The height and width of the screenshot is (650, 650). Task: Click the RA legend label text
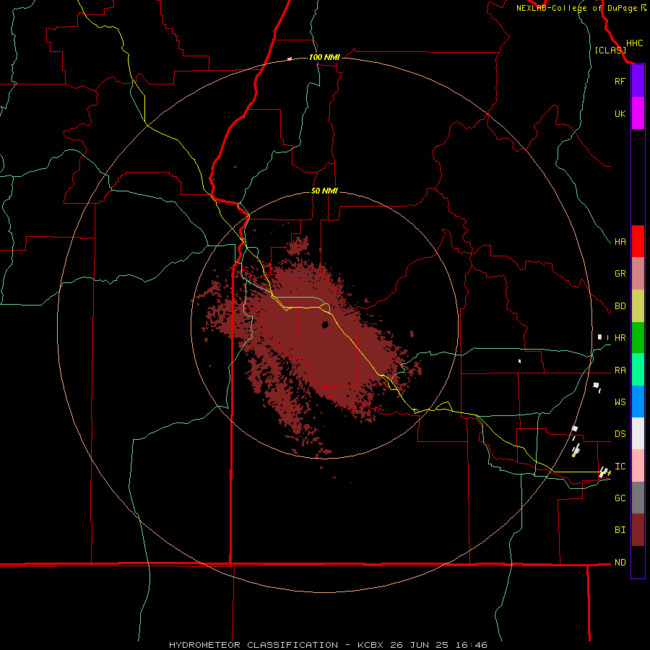[620, 370]
